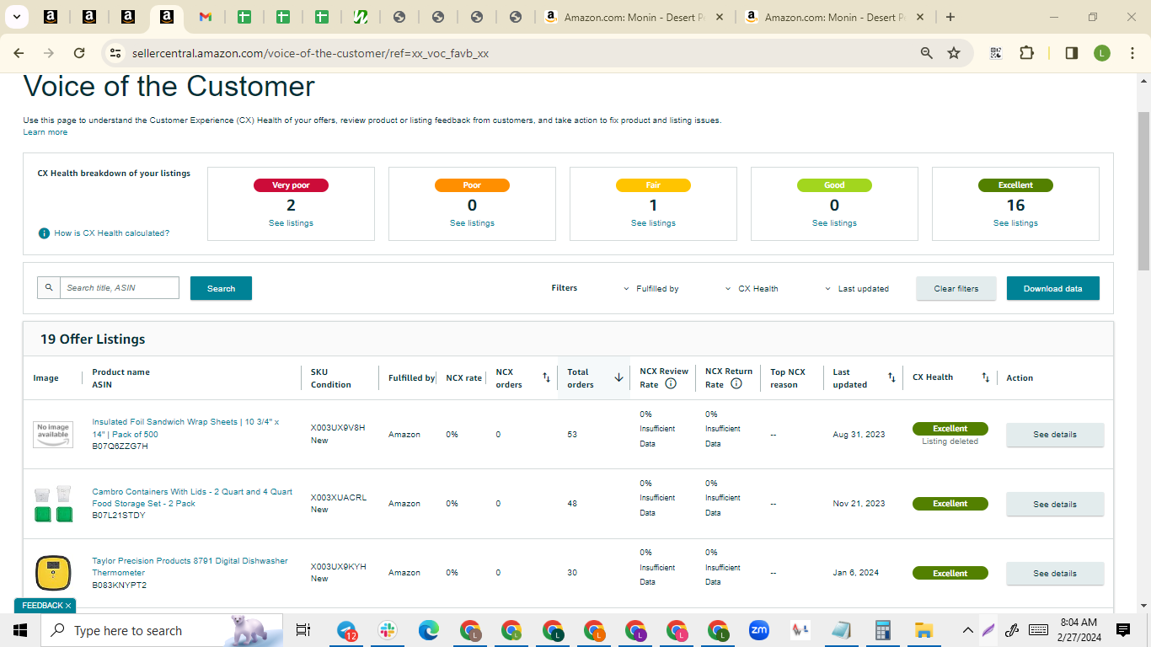Click the zoom magnifier in address bar
This screenshot has width=1151, height=647.
[x=927, y=53]
